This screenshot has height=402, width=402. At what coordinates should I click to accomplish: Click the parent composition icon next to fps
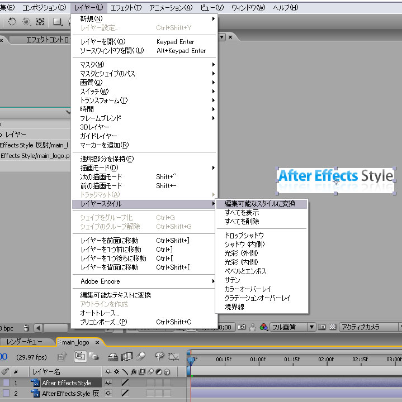coord(62,356)
